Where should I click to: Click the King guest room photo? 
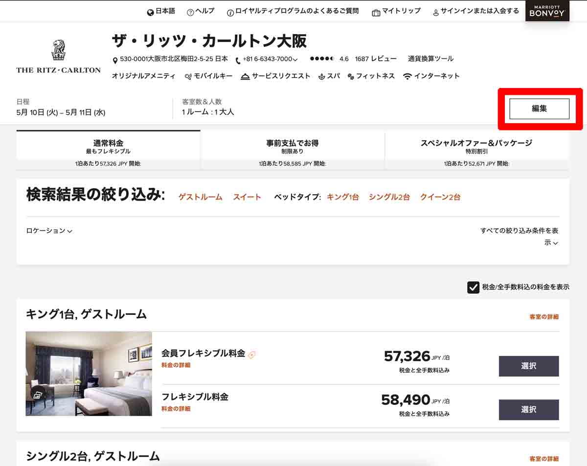[x=89, y=374]
